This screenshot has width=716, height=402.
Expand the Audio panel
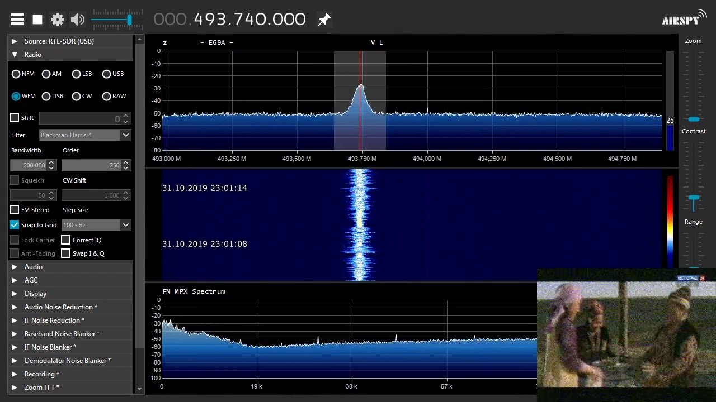click(x=70, y=267)
